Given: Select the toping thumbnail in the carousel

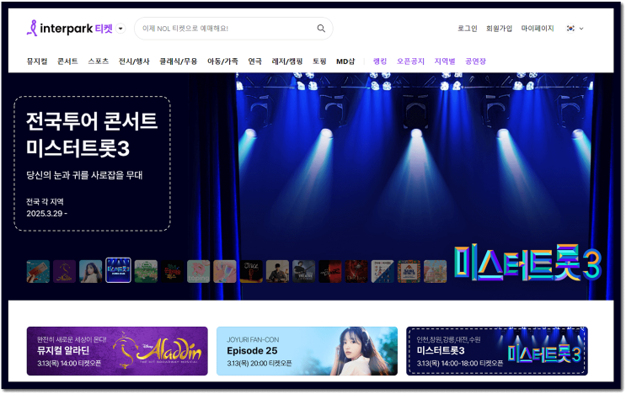Looking at the screenshot, I should [199, 271].
